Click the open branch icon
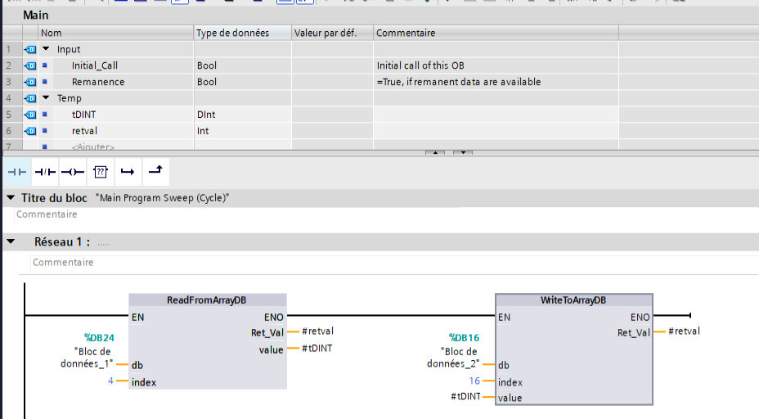This screenshot has height=419, width=759. point(127,172)
